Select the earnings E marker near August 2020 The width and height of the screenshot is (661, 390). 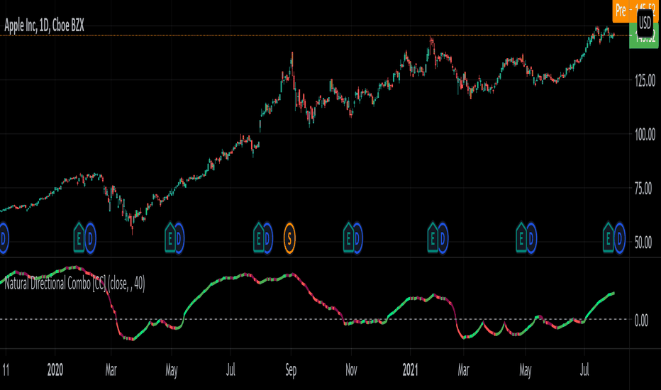[x=258, y=238]
